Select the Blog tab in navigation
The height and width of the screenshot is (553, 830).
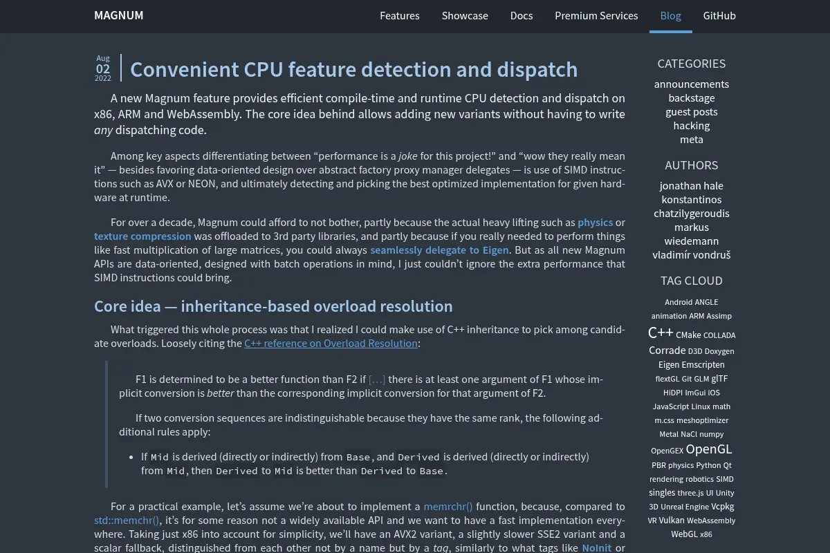(671, 15)
